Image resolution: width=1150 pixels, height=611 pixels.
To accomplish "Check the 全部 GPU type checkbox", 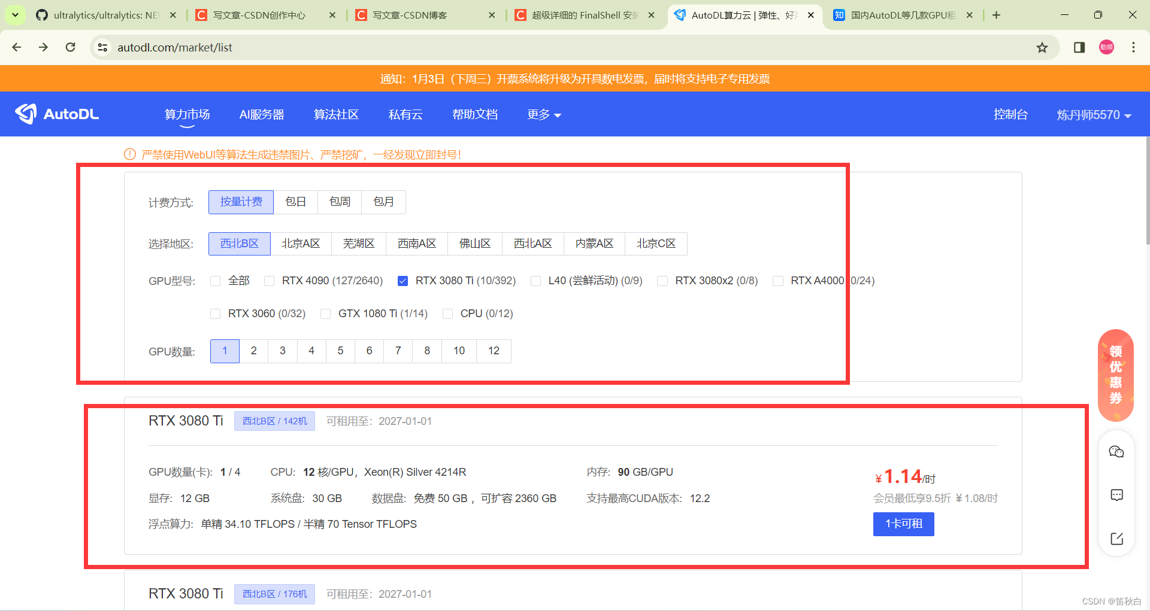I will tap(215, 281).
